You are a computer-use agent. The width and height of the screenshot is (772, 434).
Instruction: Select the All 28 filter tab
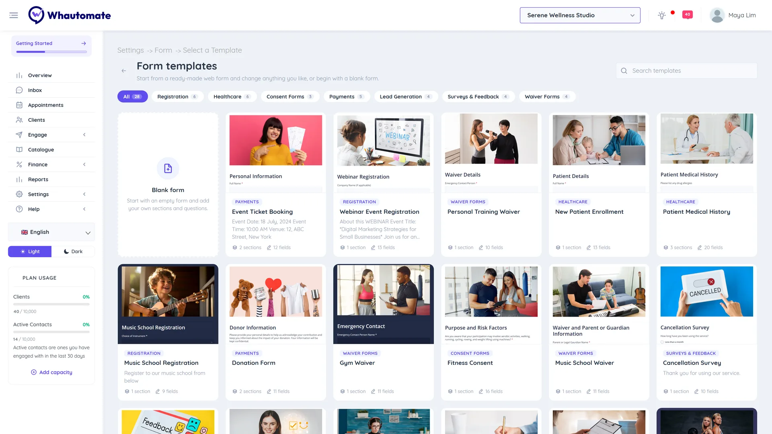(x=133, y=96)
